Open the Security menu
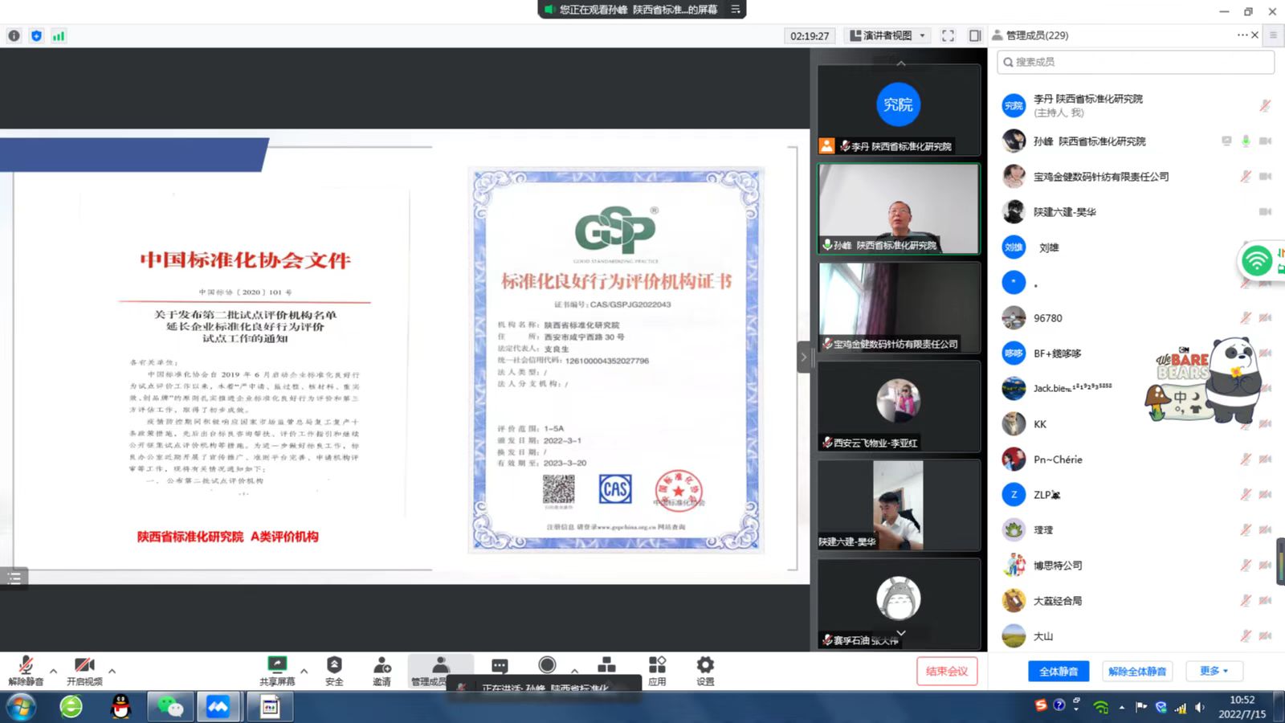The height and width of the screenshot is (723, 1285). [334, 670]
